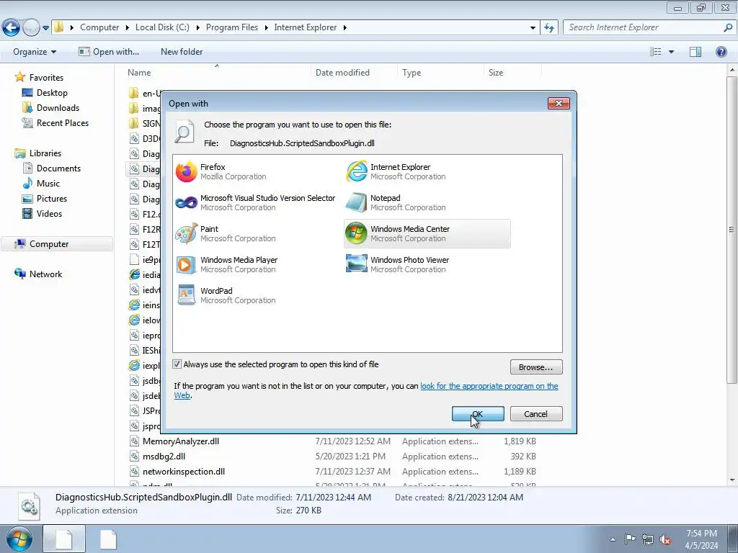Viewport: 738px width, 553px height.
Task: Uncheck Always use the selected program checkbox
Action: (177, 364)
